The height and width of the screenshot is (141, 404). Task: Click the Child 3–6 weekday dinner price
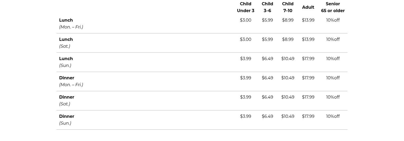click(x=267, y=78)
